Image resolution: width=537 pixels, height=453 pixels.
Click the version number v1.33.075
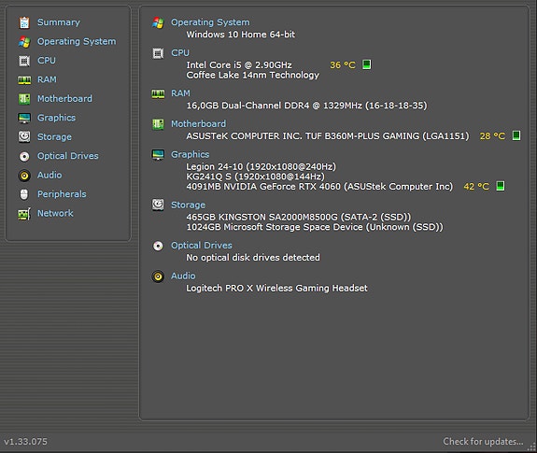pos(26,442)
